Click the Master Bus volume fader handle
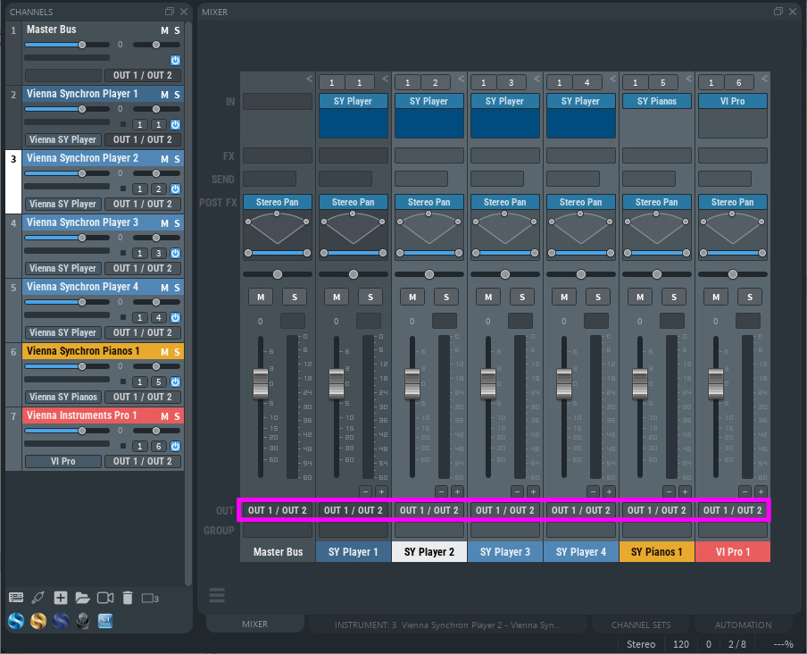The width and height of the screenshot is (807, 654). point(261,384)
